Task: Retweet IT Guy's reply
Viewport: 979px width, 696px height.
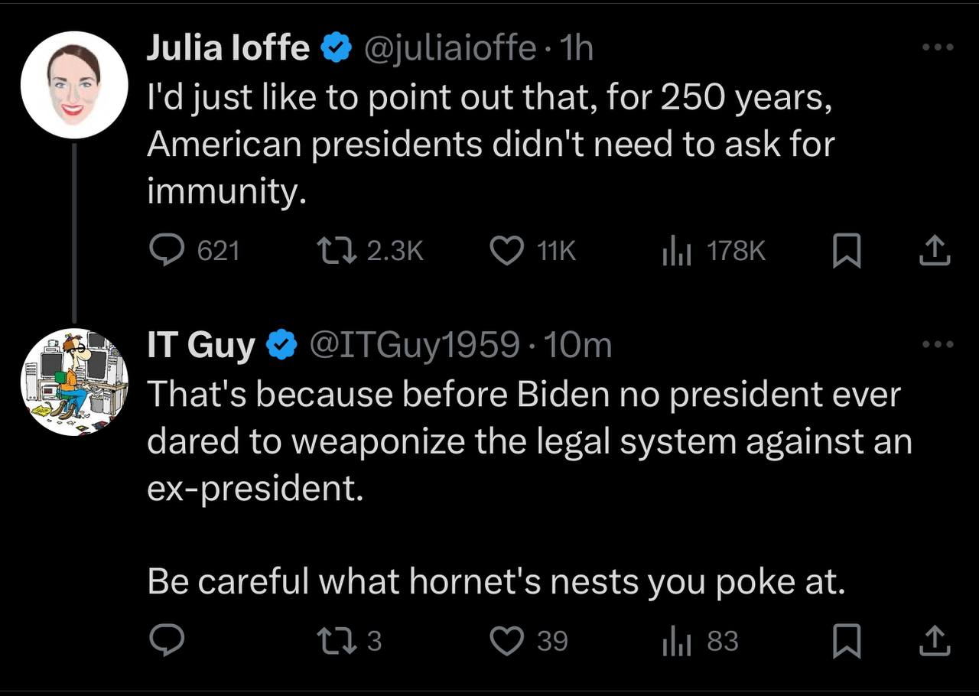Action: pos(334,640)
